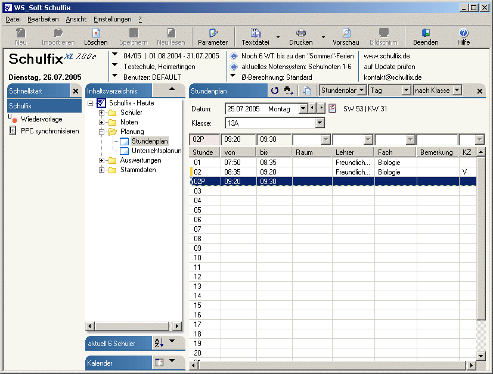Click the Fach column header

tap(395, 152)
